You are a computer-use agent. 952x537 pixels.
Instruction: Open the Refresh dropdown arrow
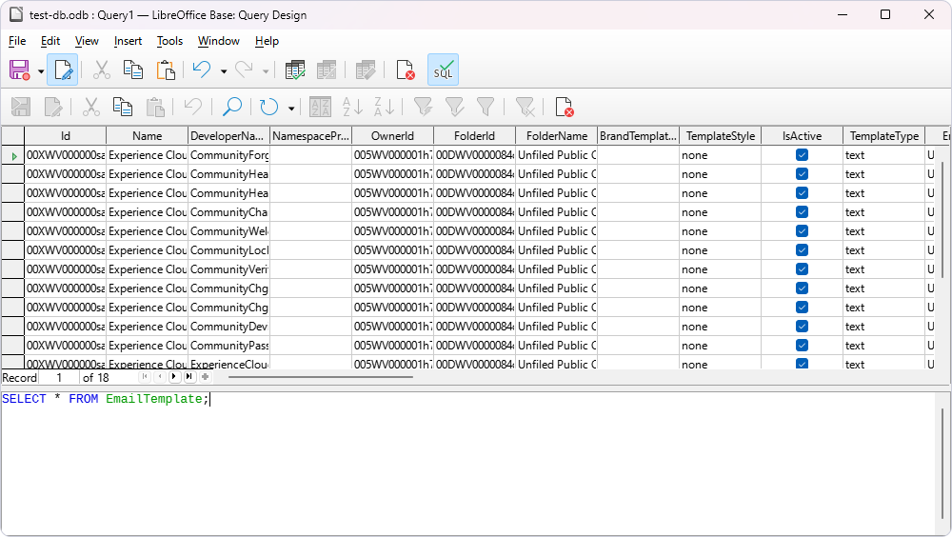coord(291,108)
